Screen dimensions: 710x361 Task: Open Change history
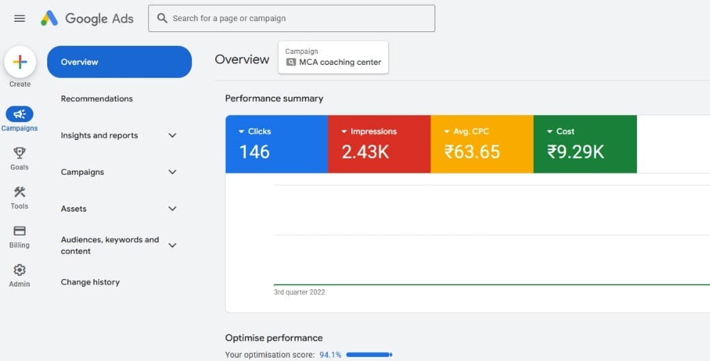(90, 282)
